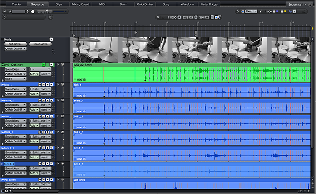Click the quarter note grid value icon
Image resolution: width=316 pixels, height=194 pixels.
pos(261,11)
